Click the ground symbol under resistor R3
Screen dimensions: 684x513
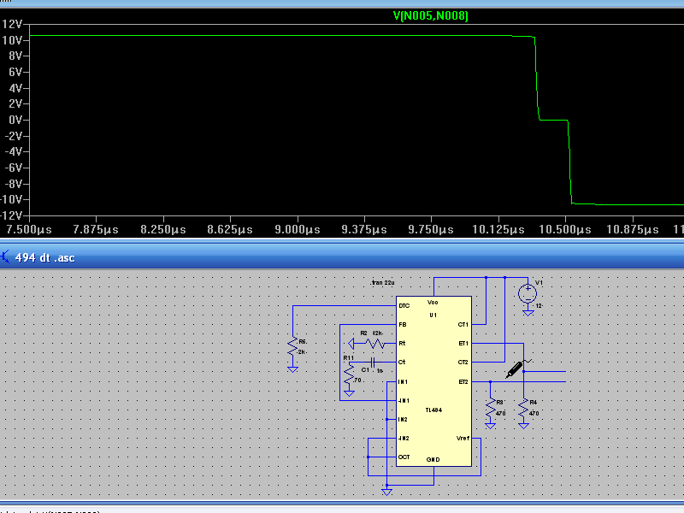490,426
